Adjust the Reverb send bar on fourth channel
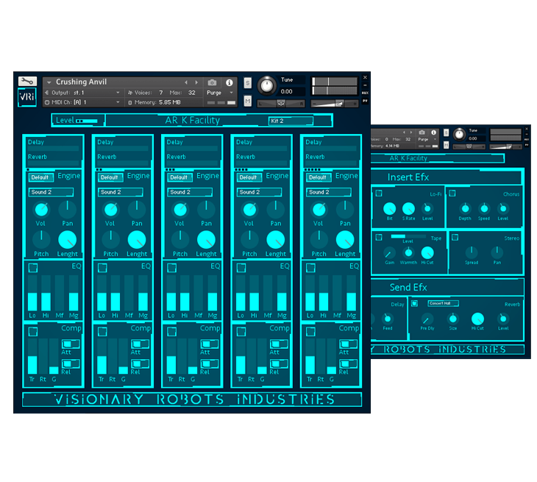The width and height of the screenshot is (537, 482). [x=261, y=164]
